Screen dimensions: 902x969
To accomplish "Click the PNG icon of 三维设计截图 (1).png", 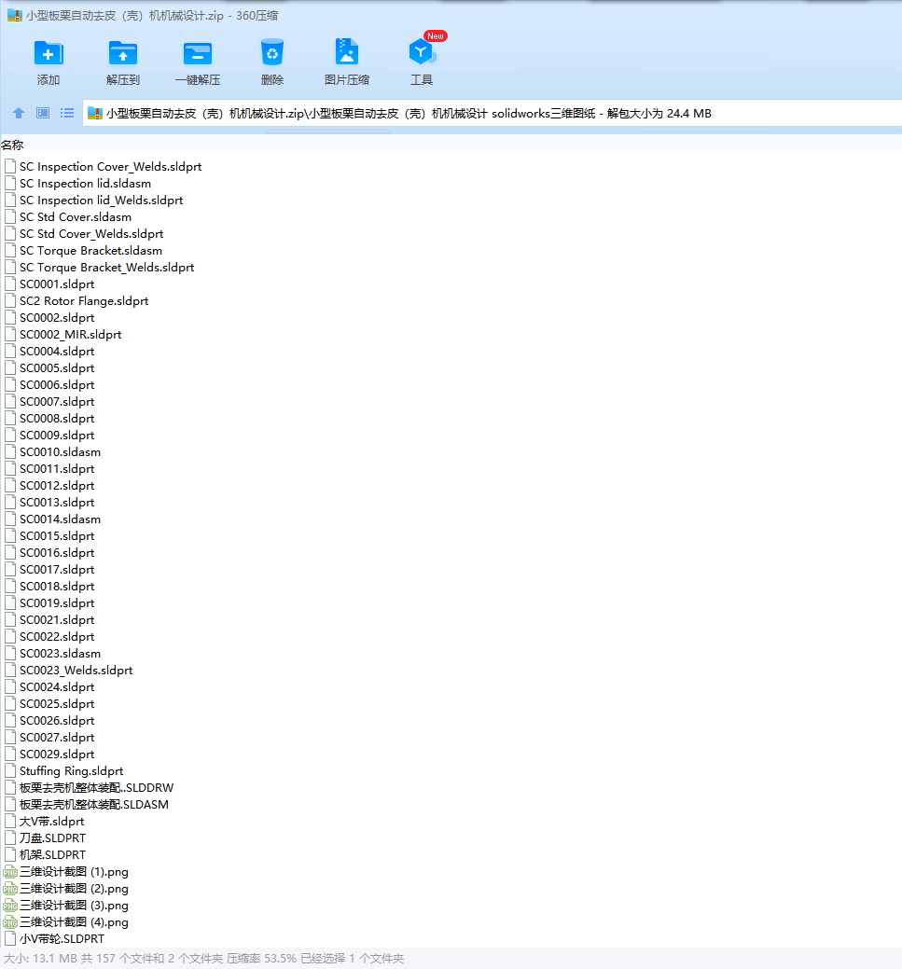I will 10,872.
